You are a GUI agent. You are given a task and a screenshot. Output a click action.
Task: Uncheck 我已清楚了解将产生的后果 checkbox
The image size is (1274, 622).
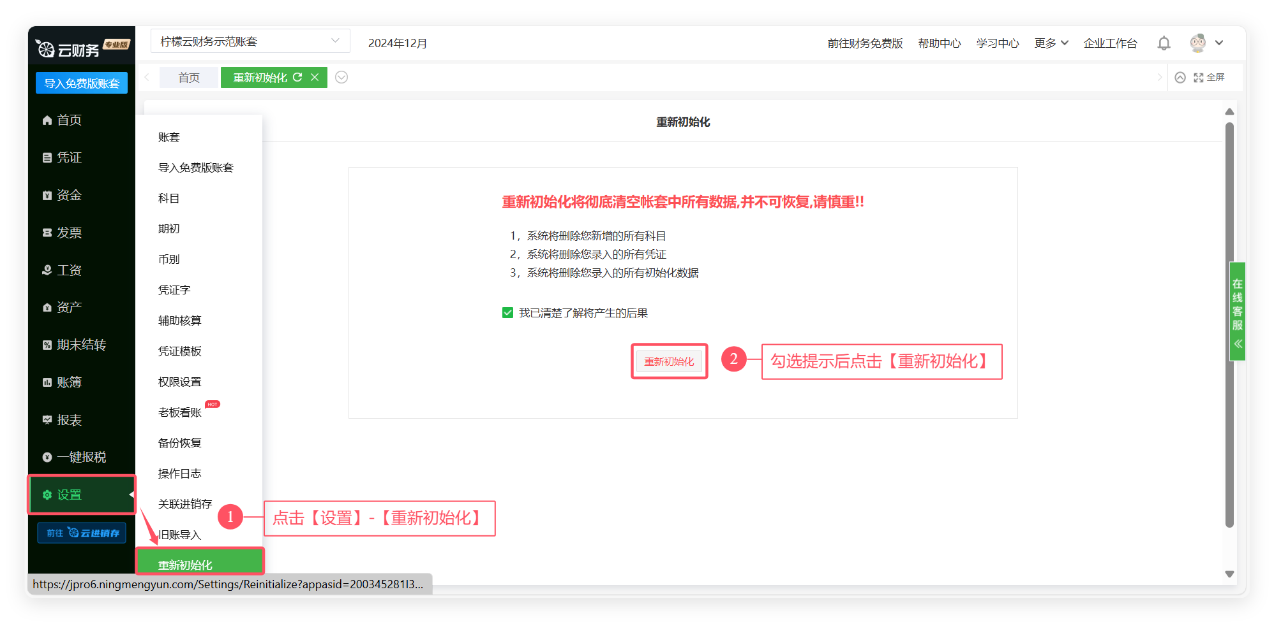coord(508,313)
